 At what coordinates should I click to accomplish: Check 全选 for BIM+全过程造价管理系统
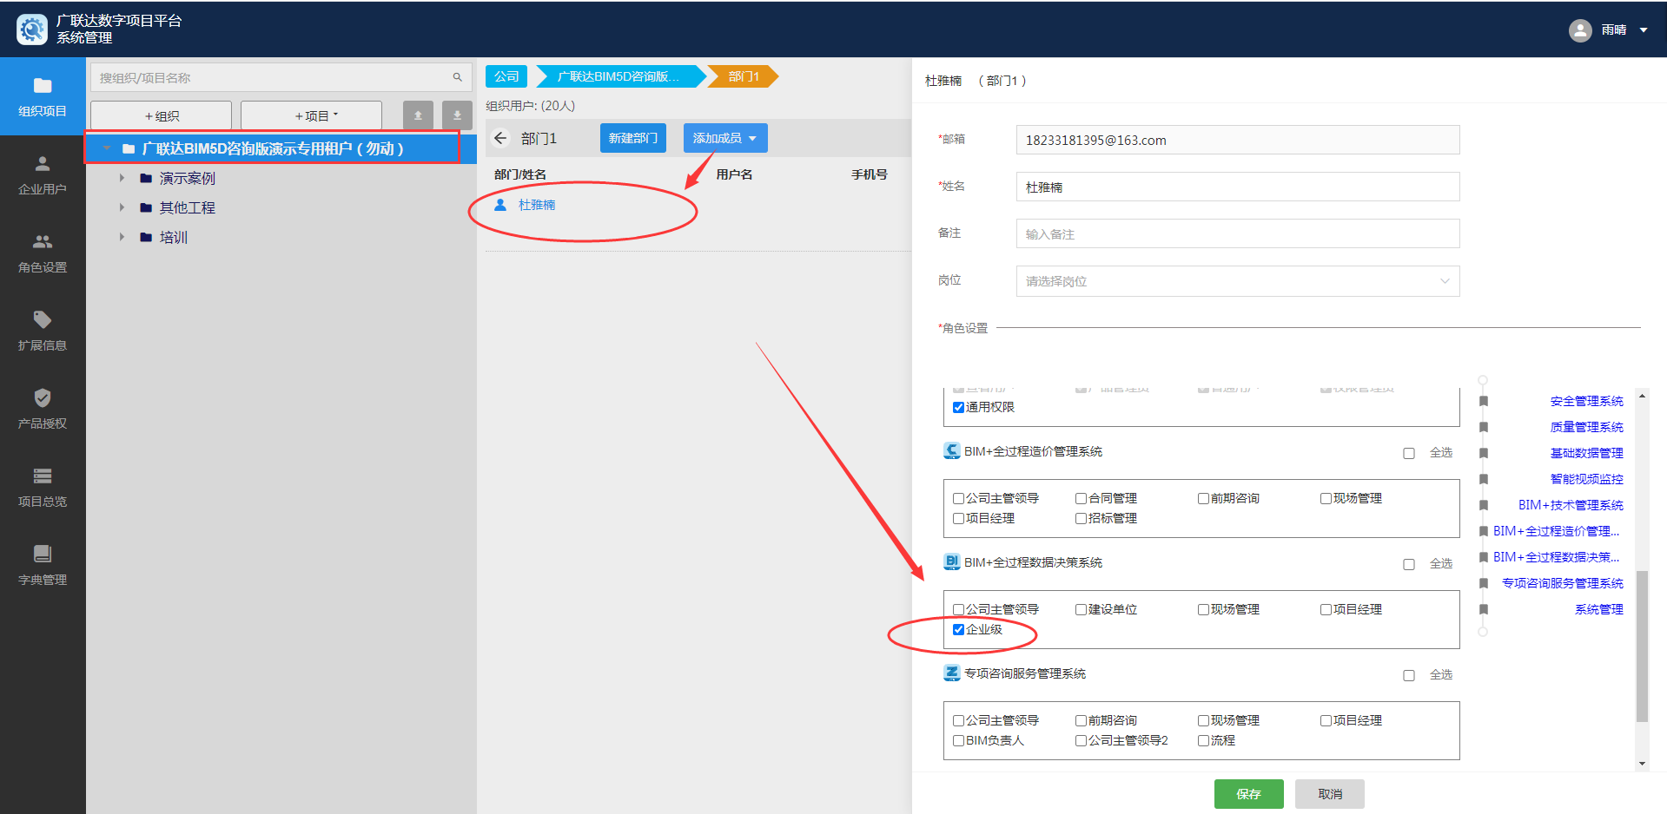(1409, 453)
